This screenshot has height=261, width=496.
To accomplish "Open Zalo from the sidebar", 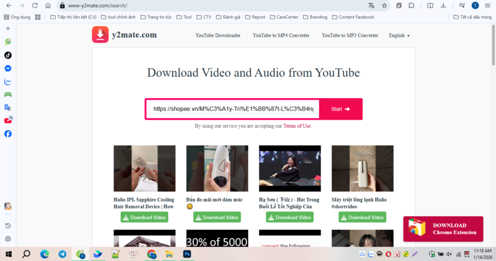I will (8, 82).
